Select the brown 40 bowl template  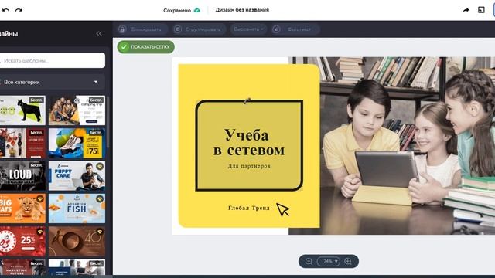point(77,241)
